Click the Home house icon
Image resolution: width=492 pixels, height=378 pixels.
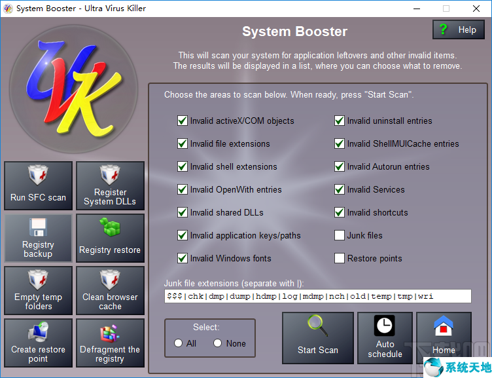[x=444, y=326]
